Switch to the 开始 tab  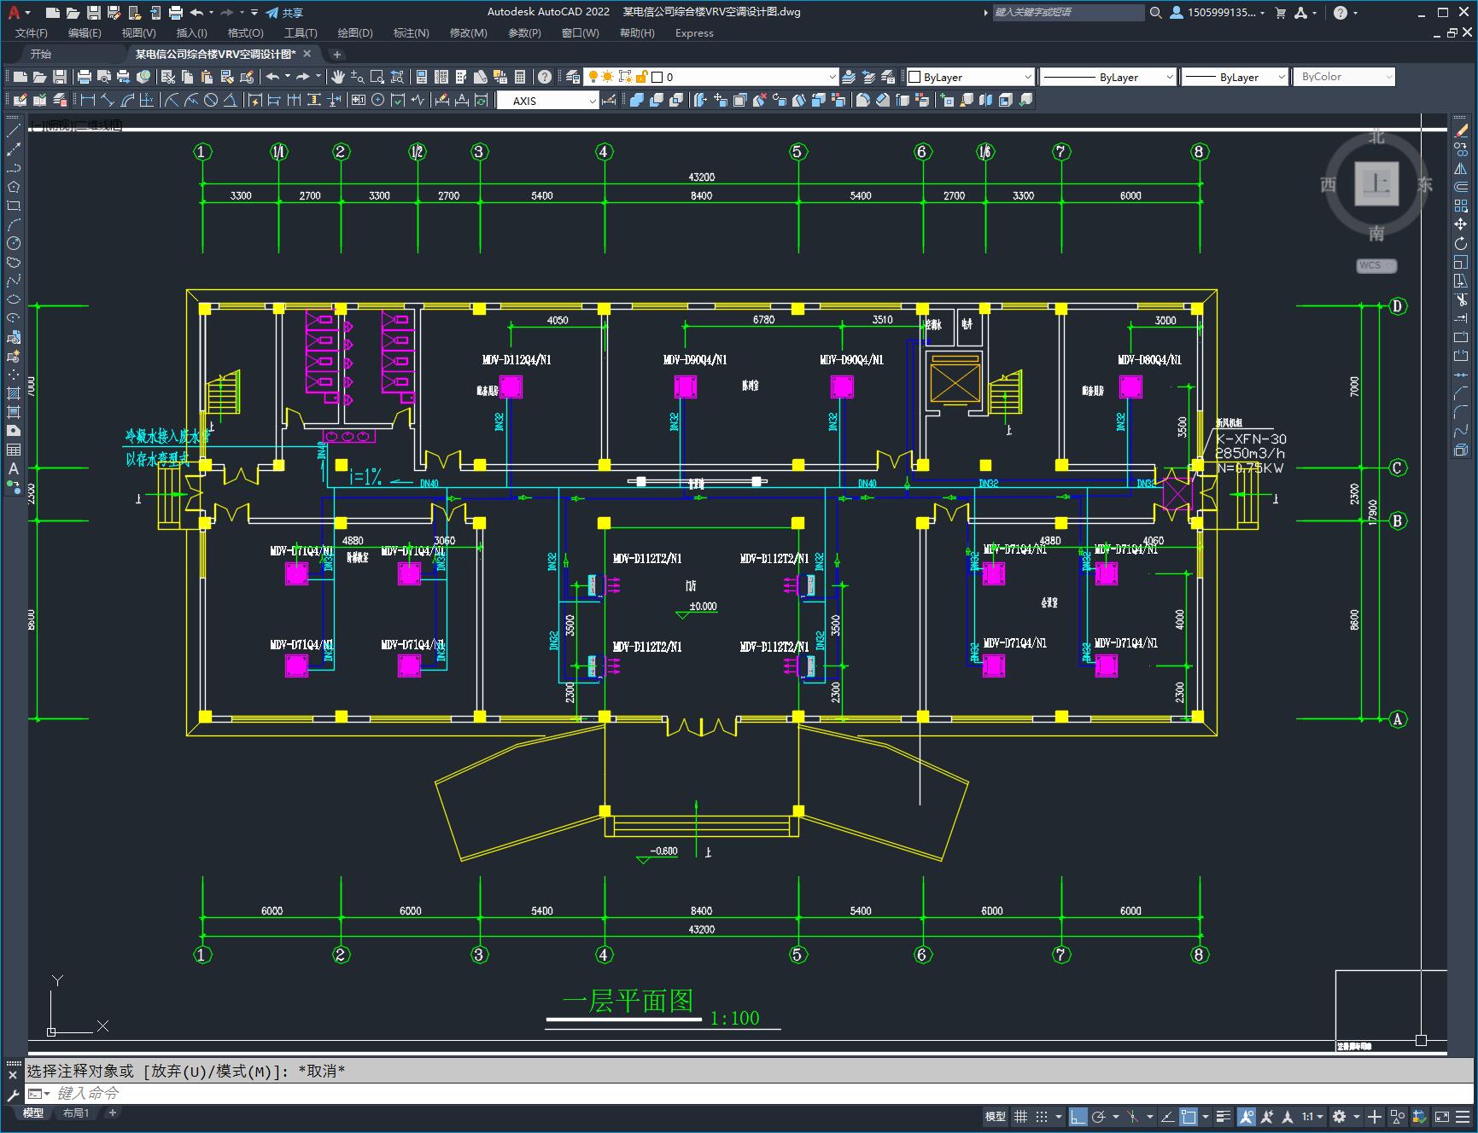point(41,54)
